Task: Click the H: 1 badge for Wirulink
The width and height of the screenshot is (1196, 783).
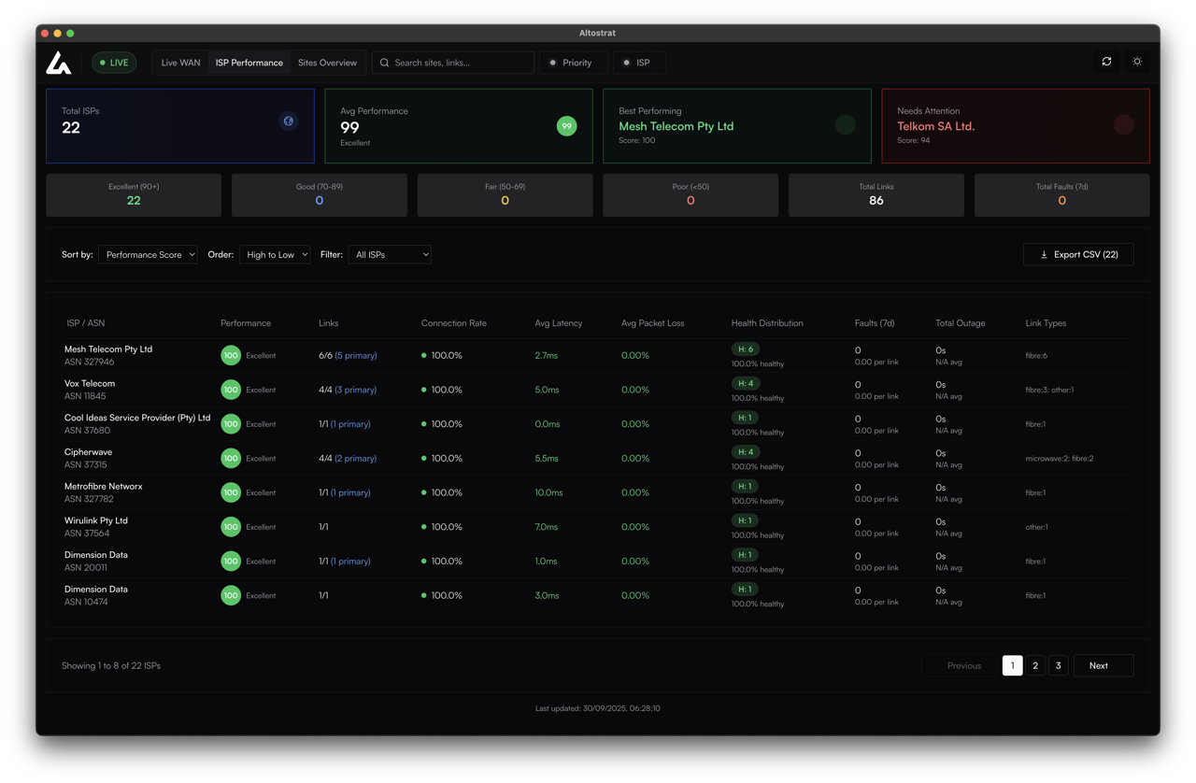Action: (x=745, y=520)
